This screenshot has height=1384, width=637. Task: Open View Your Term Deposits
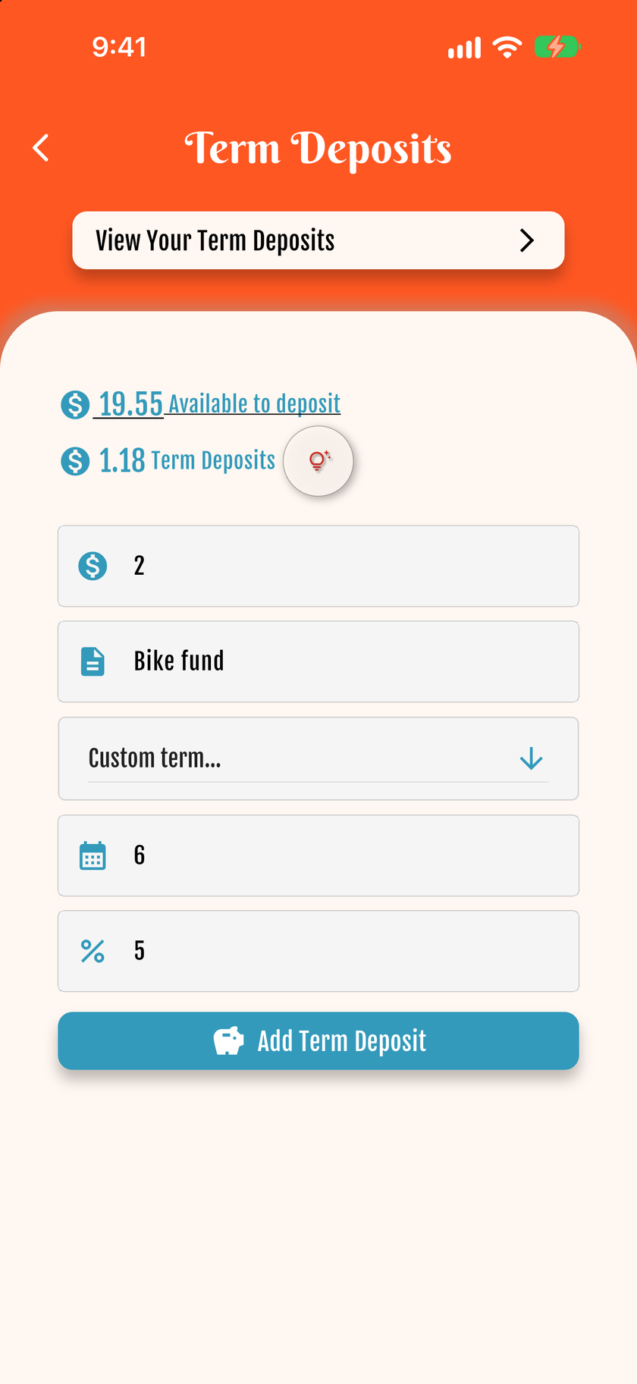click(318, 240)
